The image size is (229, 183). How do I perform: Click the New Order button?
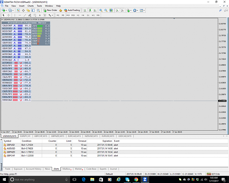(50, 10)
